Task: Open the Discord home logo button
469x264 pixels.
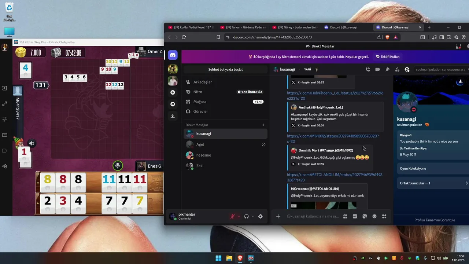Action: [173, 55]
